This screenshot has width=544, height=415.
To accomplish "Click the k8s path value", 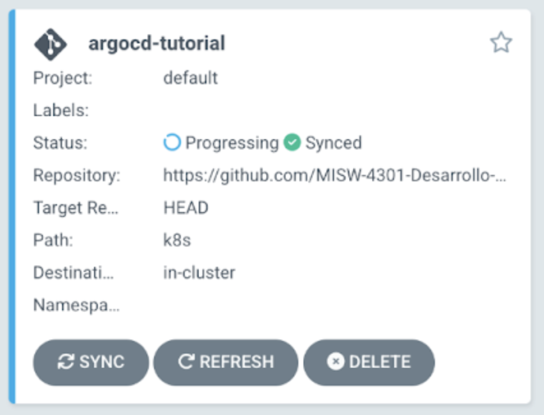I will coord(177,240).
